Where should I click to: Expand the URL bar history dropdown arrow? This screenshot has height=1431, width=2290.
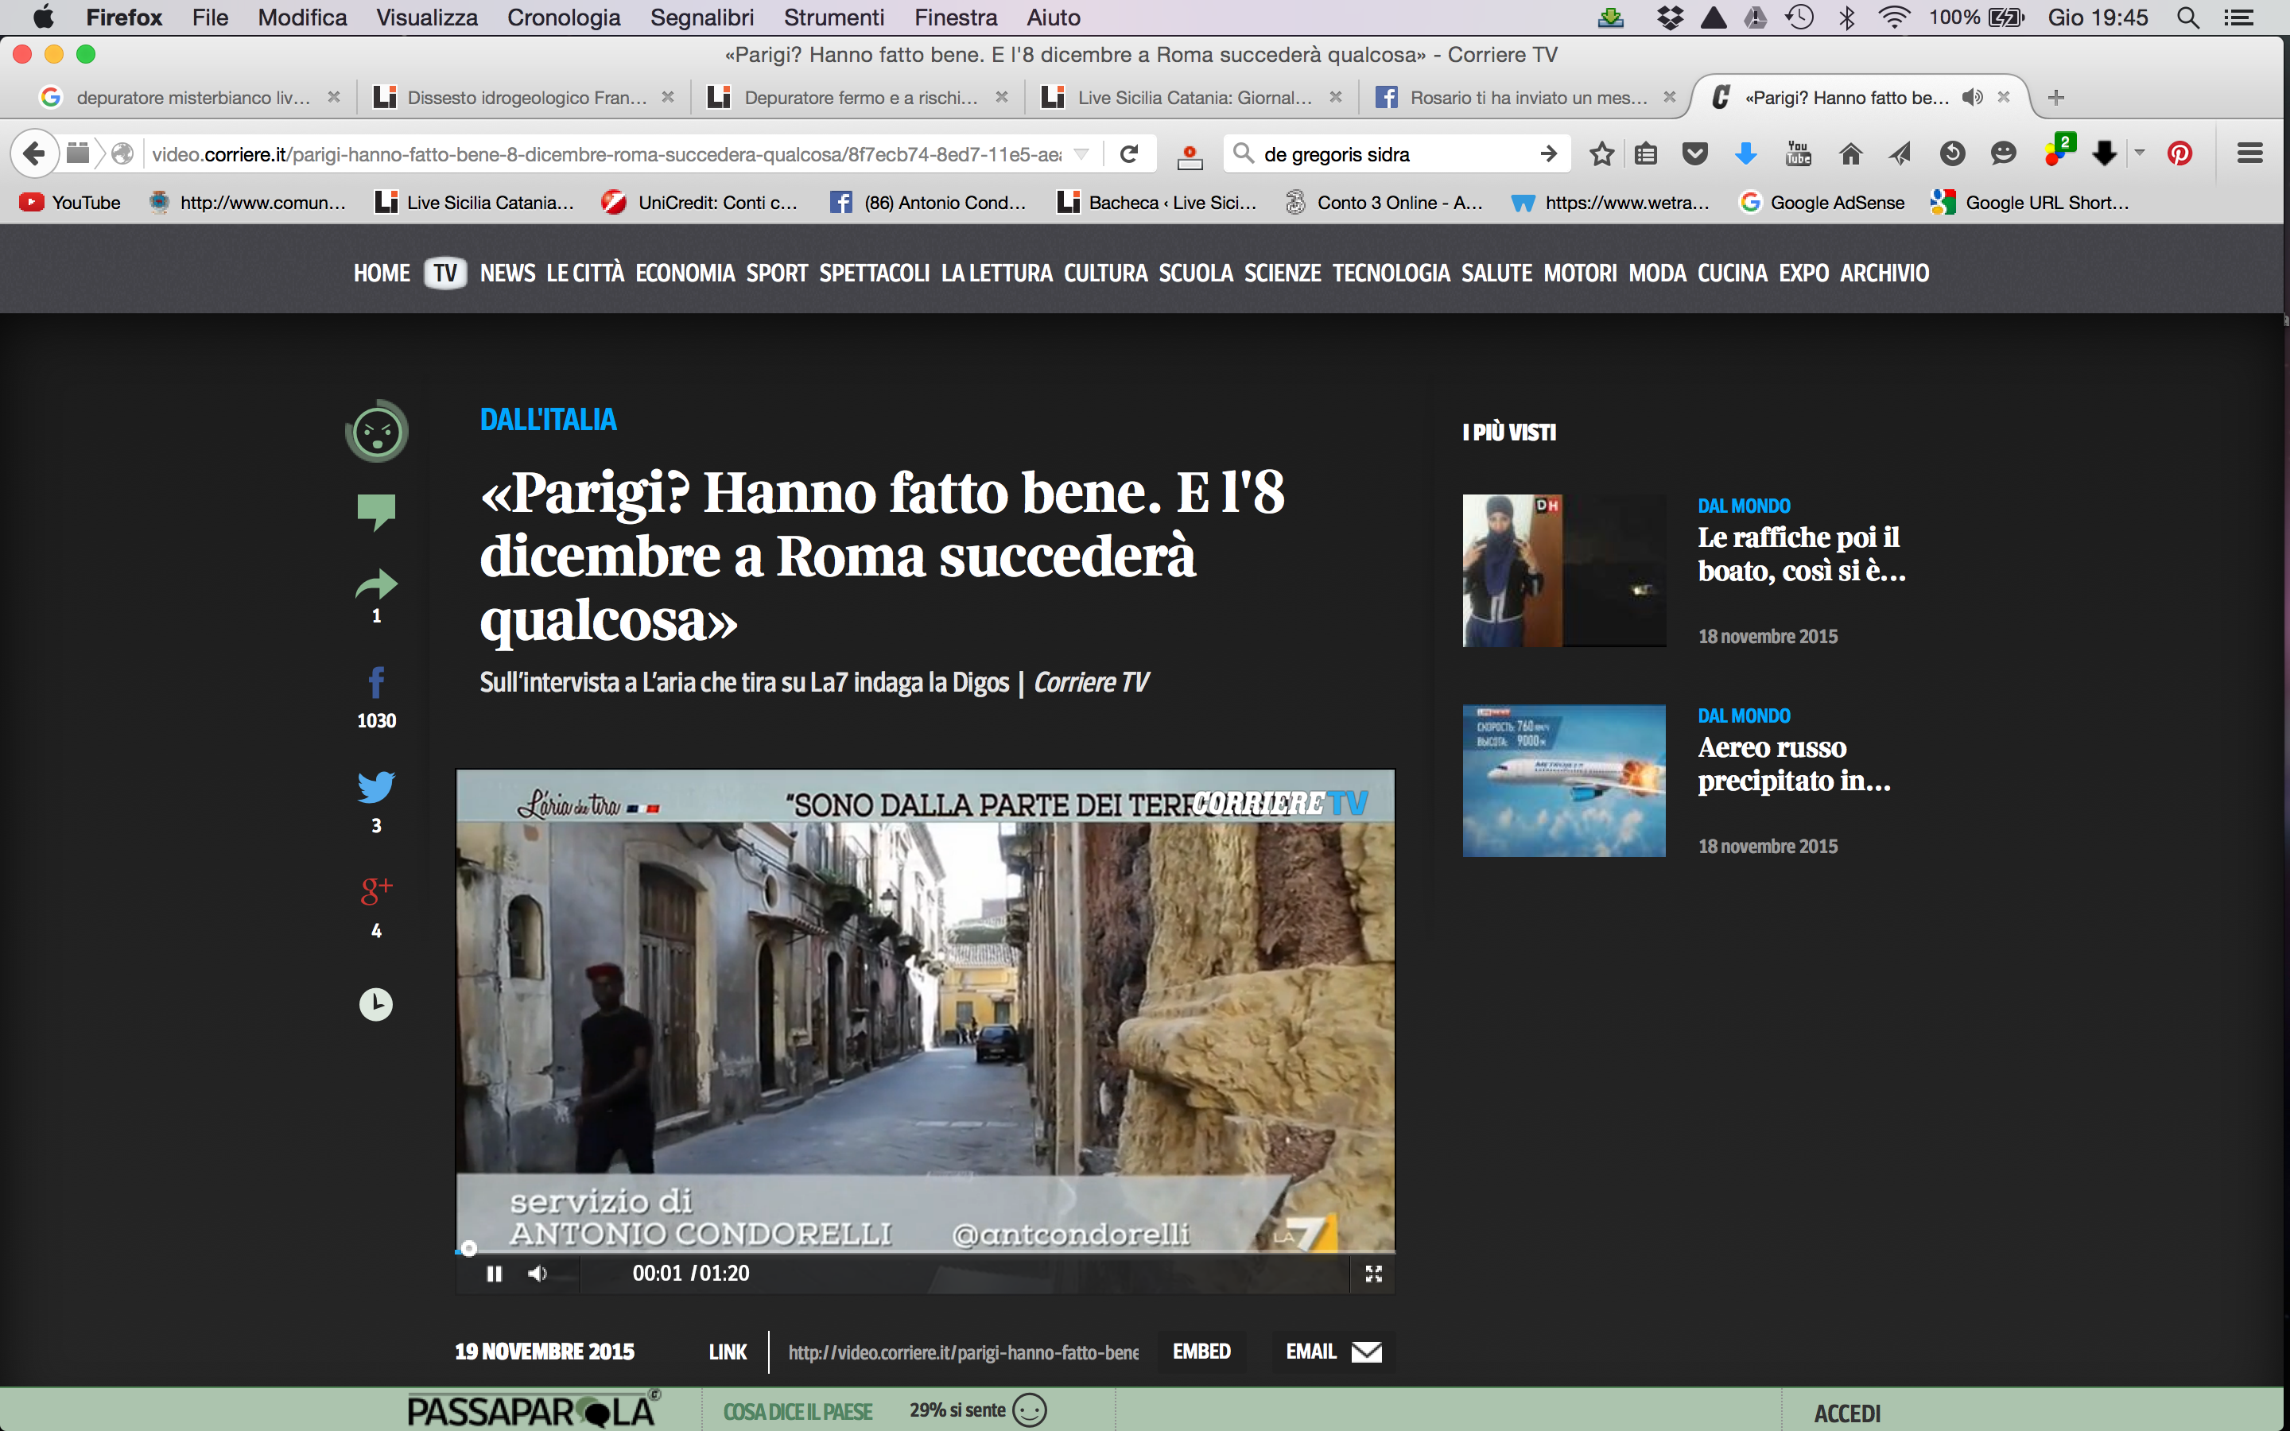coord(1081,153)
